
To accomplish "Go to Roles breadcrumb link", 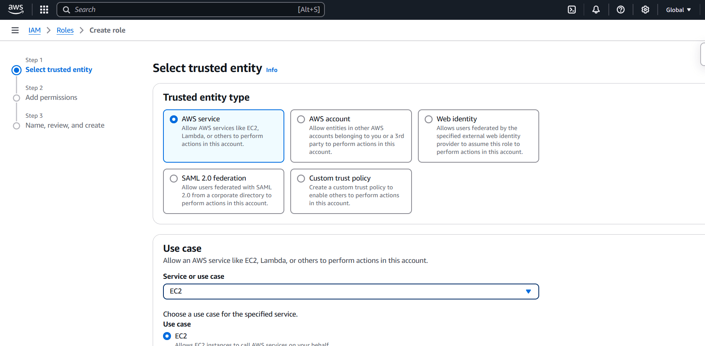I will click(x=65, y=30).
